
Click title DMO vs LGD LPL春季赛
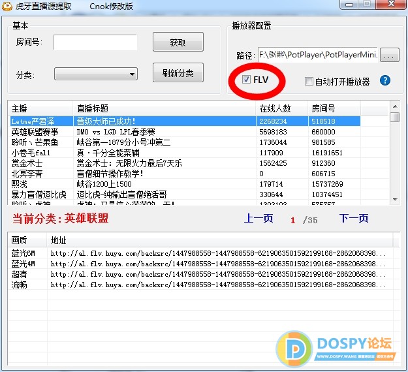[116, 132]
